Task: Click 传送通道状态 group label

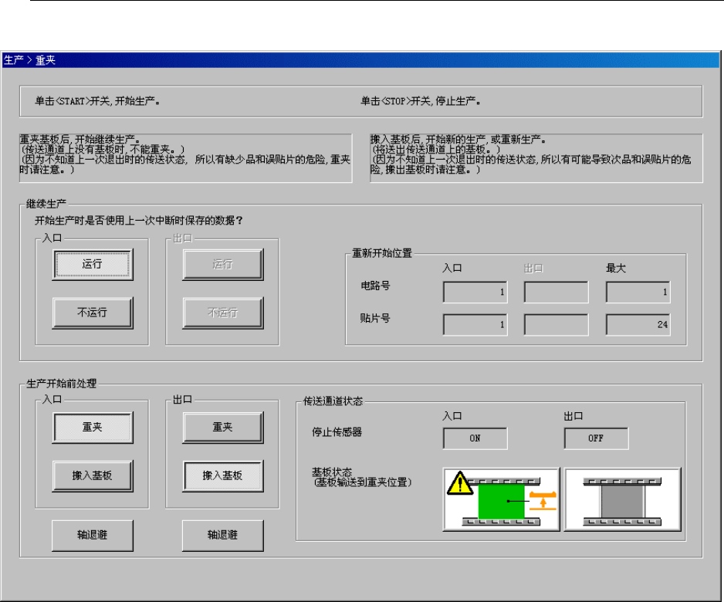Action: (x=333, y=401)
